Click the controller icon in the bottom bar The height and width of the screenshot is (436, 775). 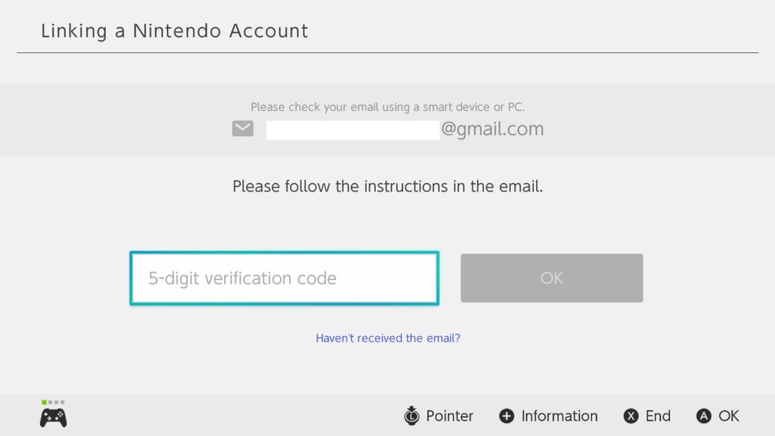(x=52, y=416)
